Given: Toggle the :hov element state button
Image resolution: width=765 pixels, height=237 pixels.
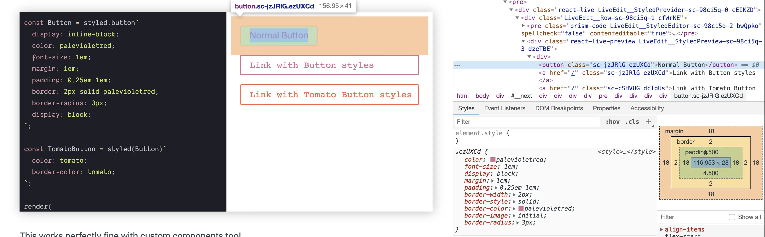Looking at the screenshot, I should coord(612,121).
